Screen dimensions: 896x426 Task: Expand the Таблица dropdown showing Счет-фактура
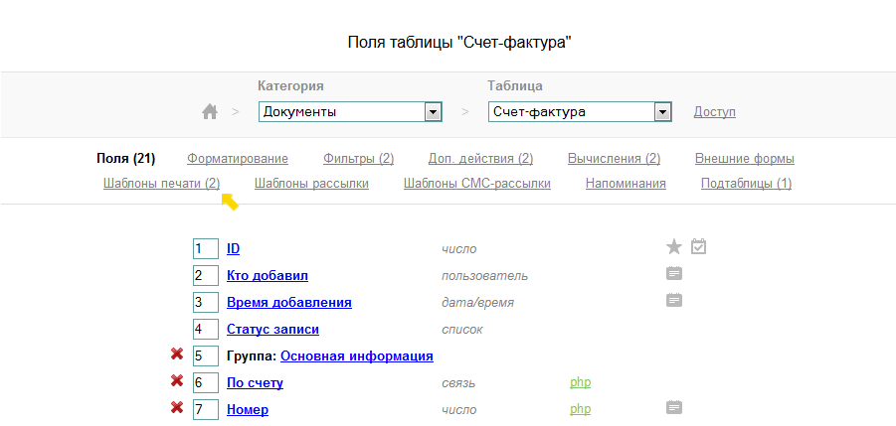(x=580, y=112)
